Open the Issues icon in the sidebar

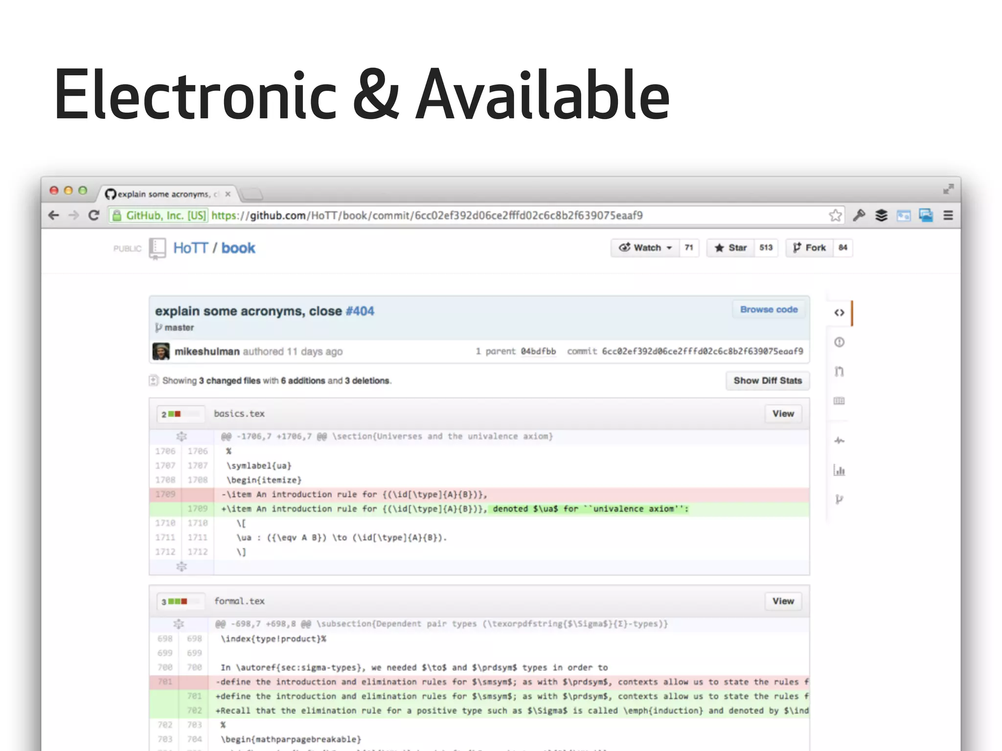coord(839,342)
